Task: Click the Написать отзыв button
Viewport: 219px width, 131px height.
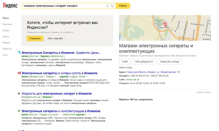Action: [169, 62]
